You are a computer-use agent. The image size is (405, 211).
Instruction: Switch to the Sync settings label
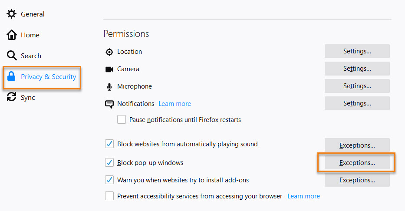point(28,98)
